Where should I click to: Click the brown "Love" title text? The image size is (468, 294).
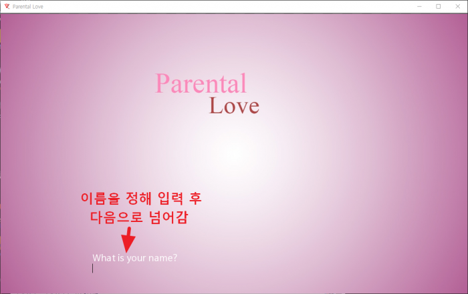[x=234, y=105]
